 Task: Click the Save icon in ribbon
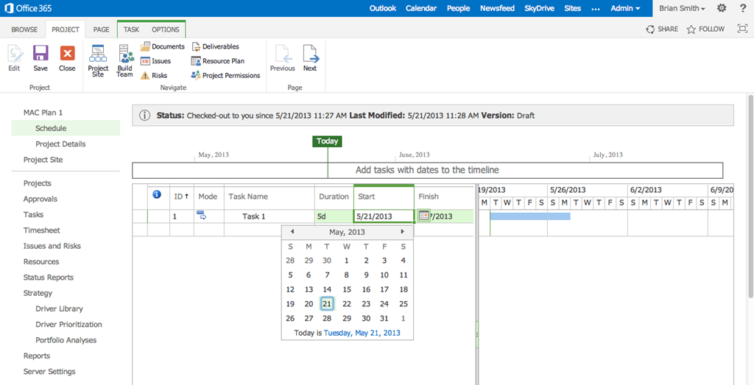point(40,58)
